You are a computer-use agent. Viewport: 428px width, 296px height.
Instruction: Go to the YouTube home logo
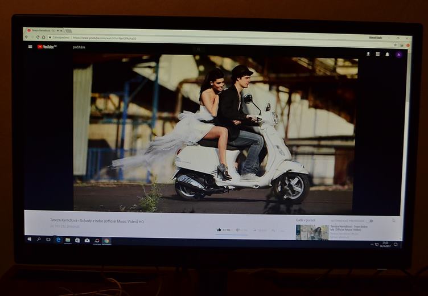tap(47, 47)
